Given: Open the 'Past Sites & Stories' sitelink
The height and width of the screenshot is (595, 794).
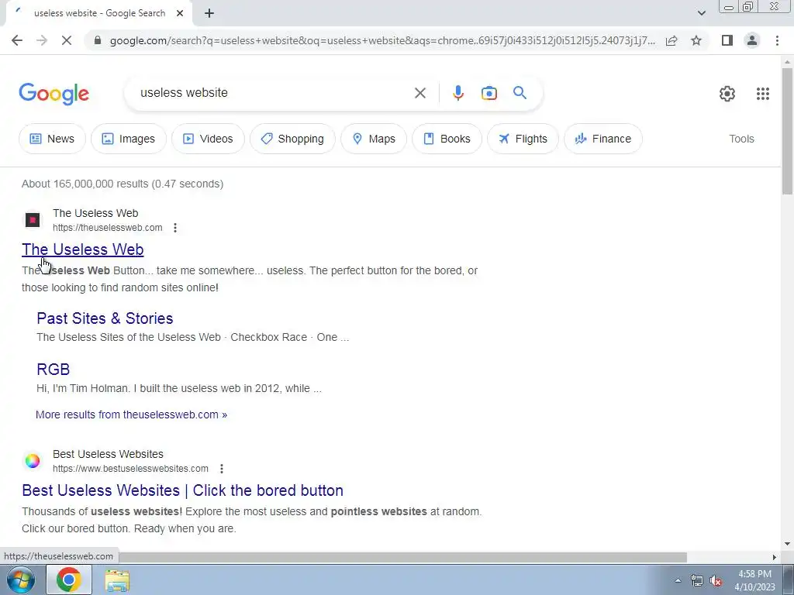Looking at the screenshot, I should 105,318.
